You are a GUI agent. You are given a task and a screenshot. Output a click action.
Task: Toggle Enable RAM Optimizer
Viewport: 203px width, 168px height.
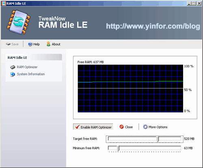pos(93,127)
